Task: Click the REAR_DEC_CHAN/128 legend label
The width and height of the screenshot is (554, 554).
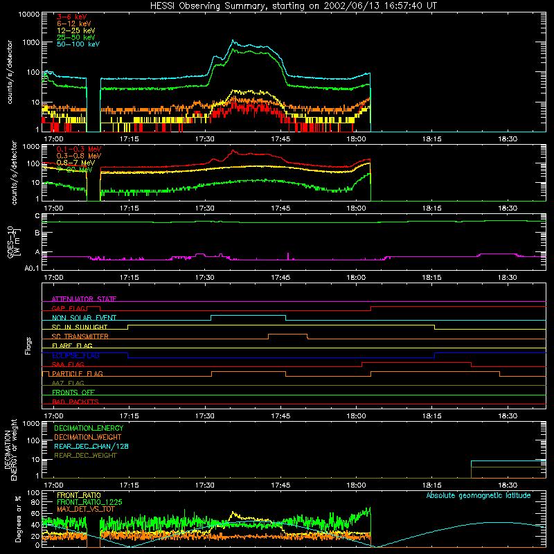Action: 91,446
